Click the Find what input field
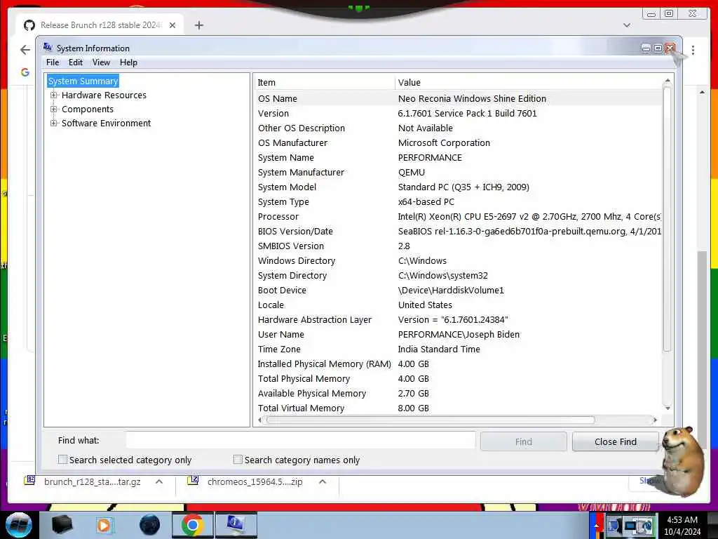The height and width of the screenshot is (539, 718). 301,441
